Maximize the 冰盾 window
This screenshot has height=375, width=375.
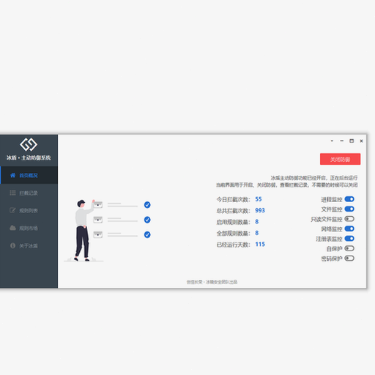352,141
